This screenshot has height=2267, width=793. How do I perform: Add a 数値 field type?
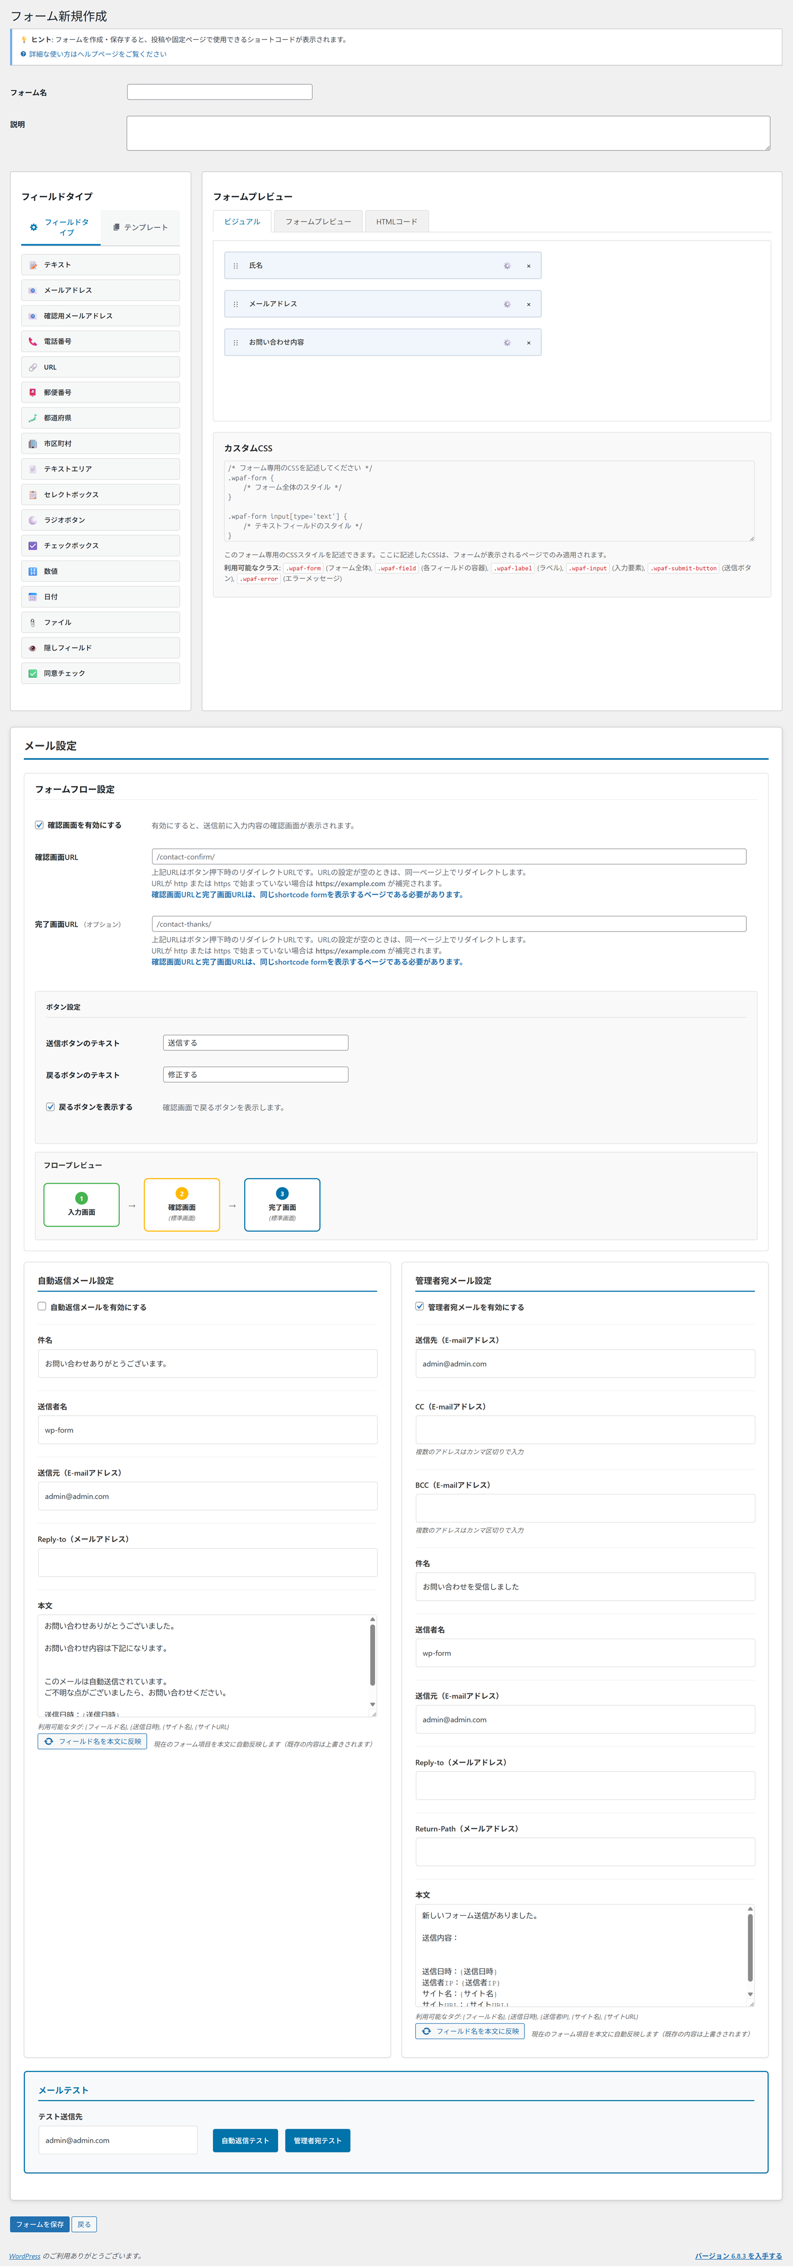(100, 571)
